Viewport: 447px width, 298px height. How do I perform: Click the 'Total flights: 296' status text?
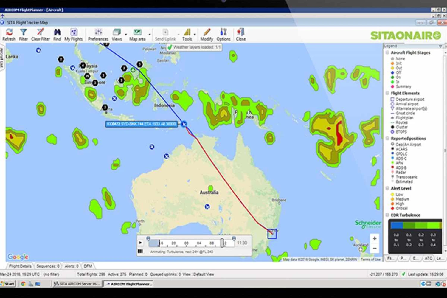coord(91,274)
